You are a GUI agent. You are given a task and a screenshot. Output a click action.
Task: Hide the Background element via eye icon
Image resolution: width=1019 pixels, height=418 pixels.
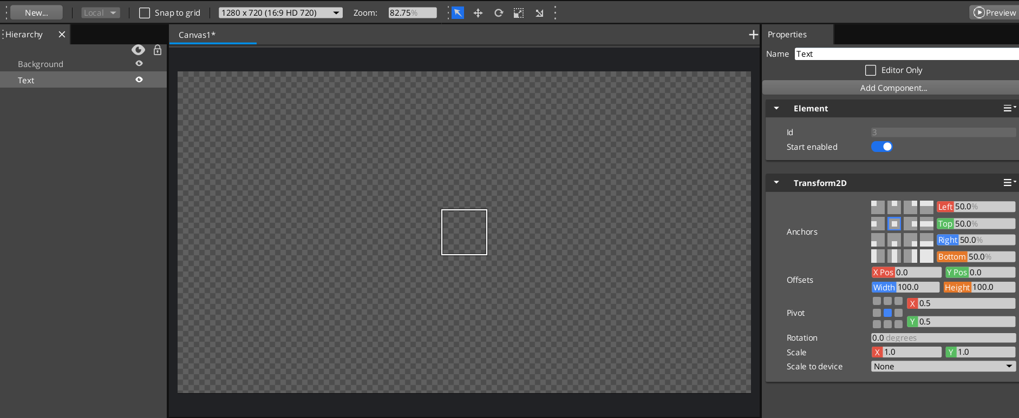pyautogui.click(x=139, y=64)
